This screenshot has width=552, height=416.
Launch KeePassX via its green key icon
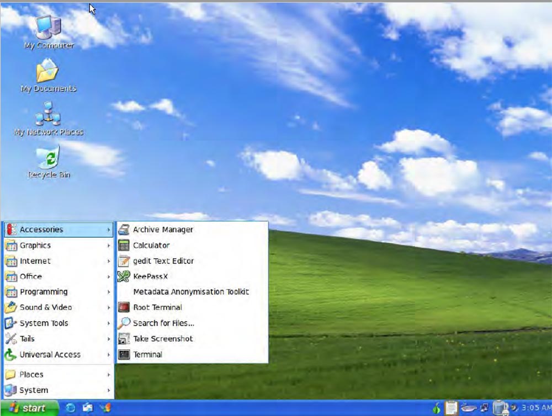click(x=124, y=276)
